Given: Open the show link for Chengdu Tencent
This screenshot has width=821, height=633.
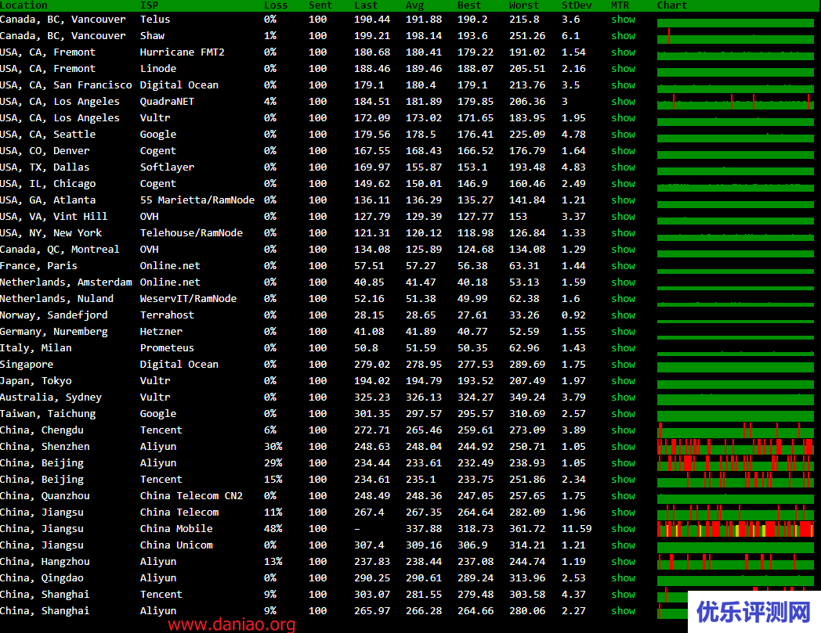Looking at the screenshot, I should tap(623, 430).
